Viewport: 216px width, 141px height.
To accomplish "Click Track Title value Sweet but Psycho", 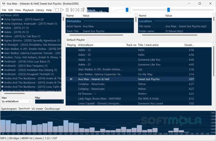I will (93, 31).
